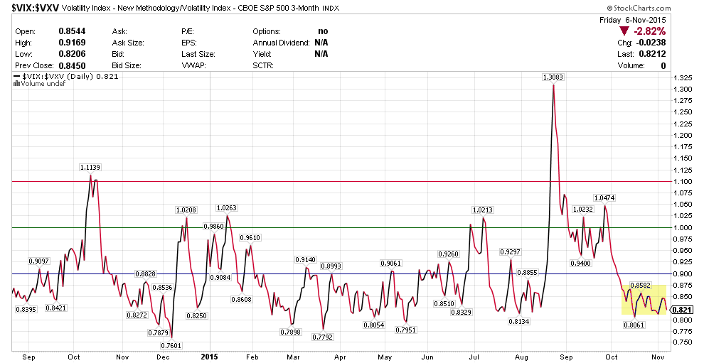The height and width of the screenshot is (363, 704).
Task: Click the 0.7601 low label in December
Action: tap(171, 345)
